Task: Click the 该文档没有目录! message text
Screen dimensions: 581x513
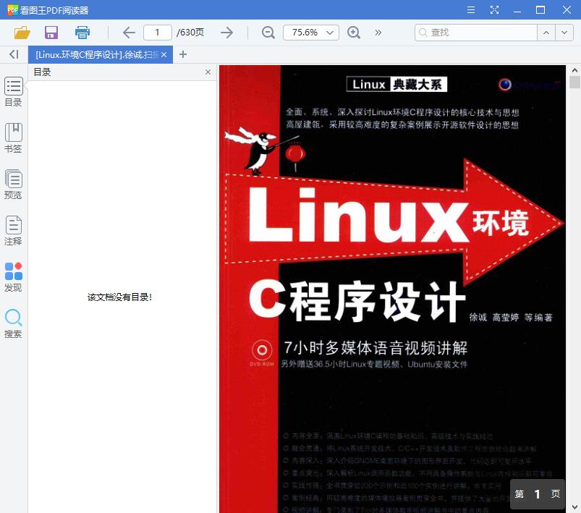Action: [119, 297]
